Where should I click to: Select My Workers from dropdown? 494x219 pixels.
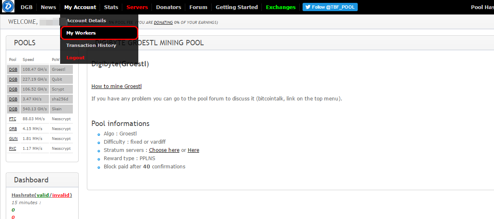point(99,33)
